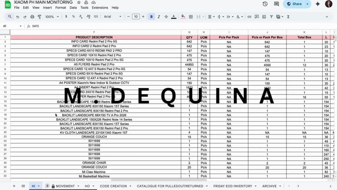Viewport: 337px width, 190px height.
Task: Undo the last action
Action: pos(18,17)
